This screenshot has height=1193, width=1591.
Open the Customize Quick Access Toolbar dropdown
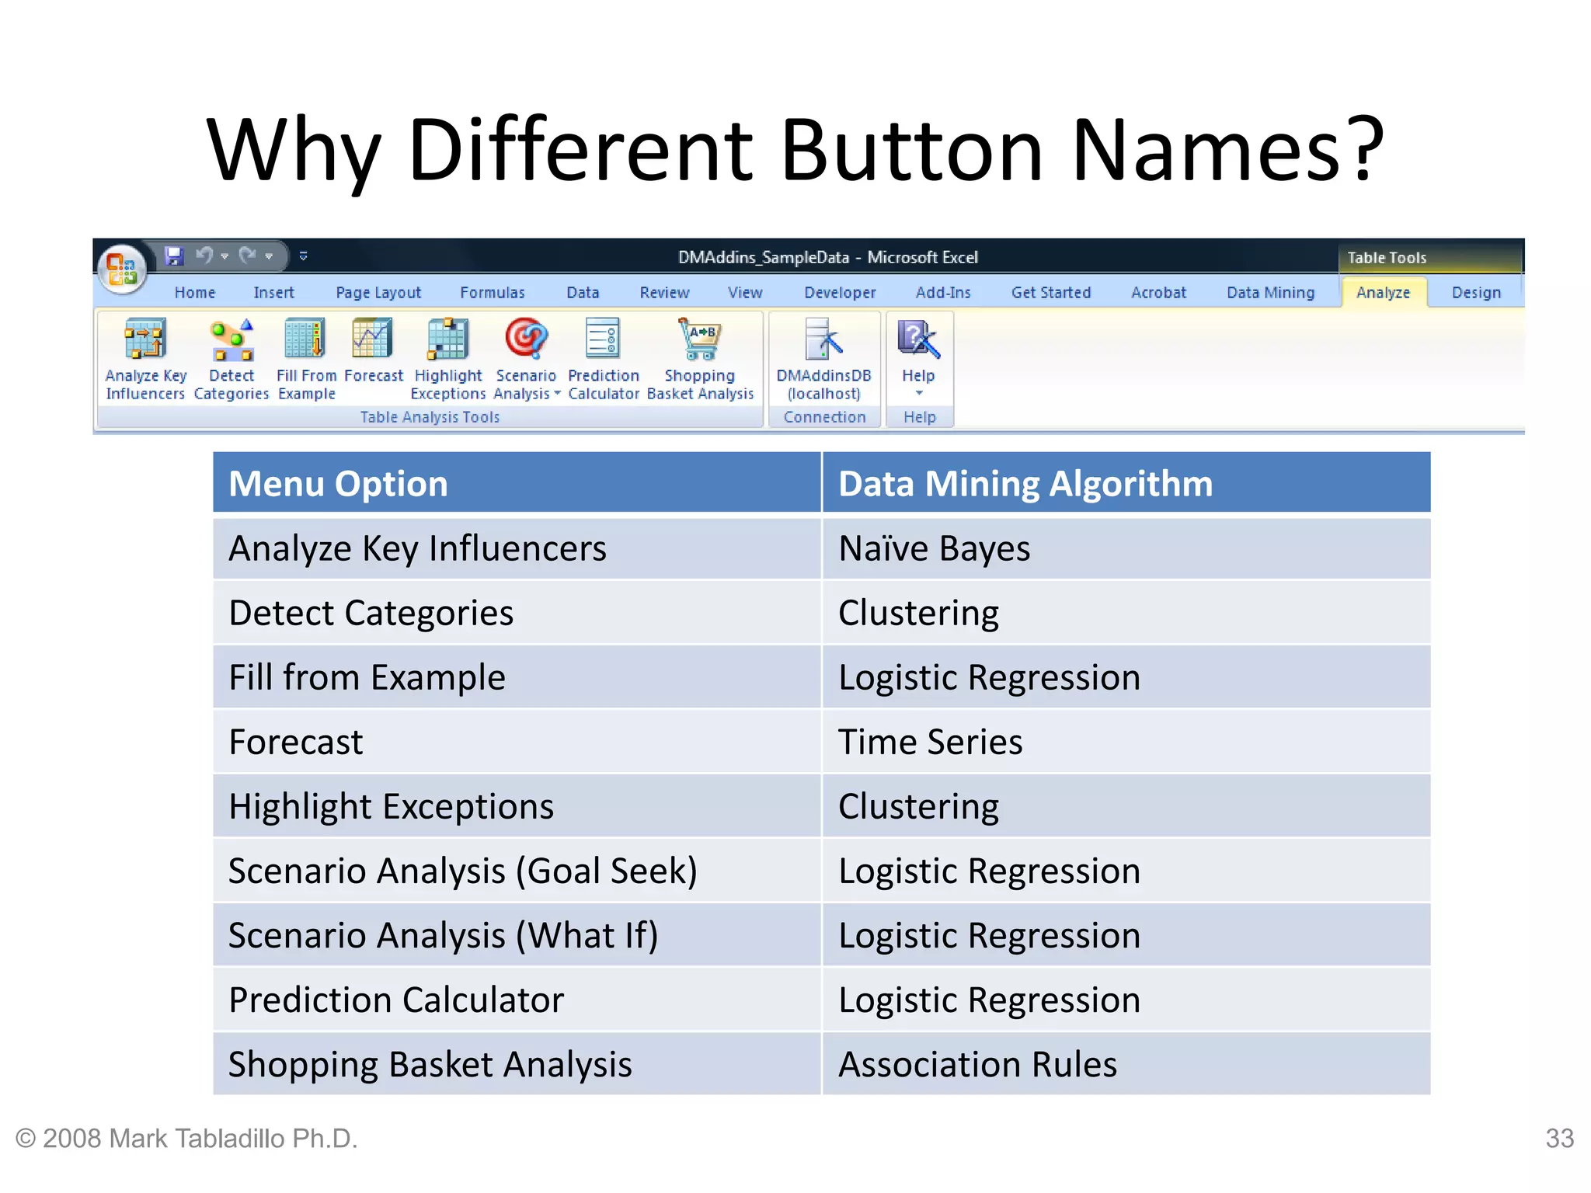click(x=304, y=256)
